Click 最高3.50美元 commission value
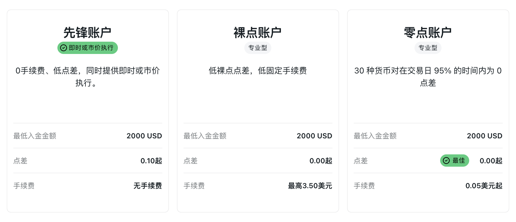This screenshot has height=222, width=516. (310, 186)
